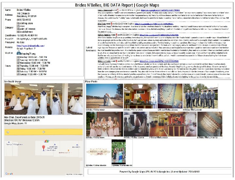Click the PriceLevel No Data value
This screenshot has height=180, width=235.
21,42
